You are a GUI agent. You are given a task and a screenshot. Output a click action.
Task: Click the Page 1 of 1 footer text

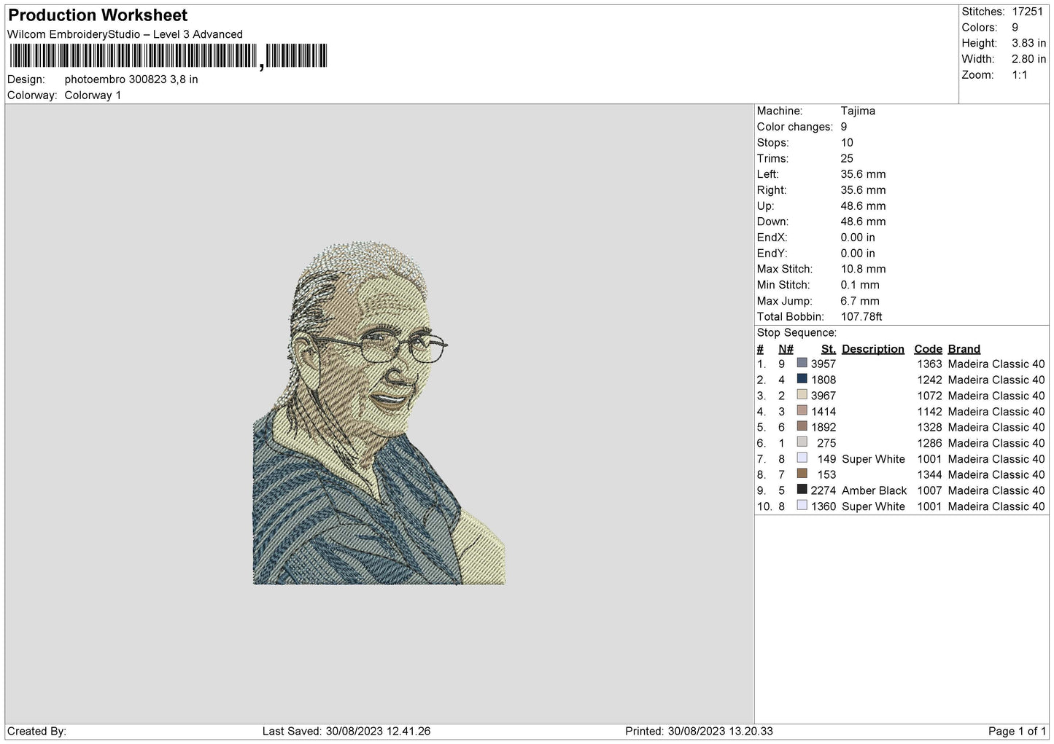point(1017,731)
